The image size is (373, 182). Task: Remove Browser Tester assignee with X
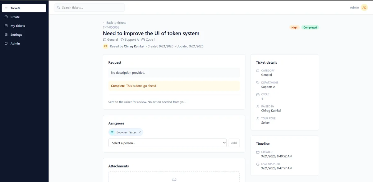pos(140,132)
